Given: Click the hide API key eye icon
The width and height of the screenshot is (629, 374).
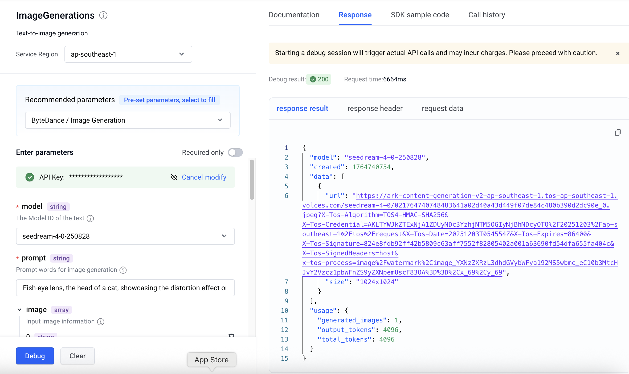Looking at the screenshot, I should (x=174, y=177).
